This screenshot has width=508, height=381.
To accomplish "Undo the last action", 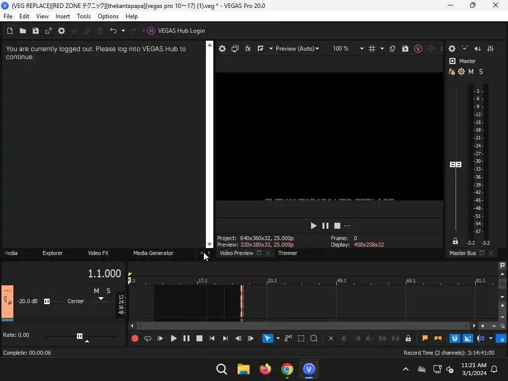I will [113, 31].
